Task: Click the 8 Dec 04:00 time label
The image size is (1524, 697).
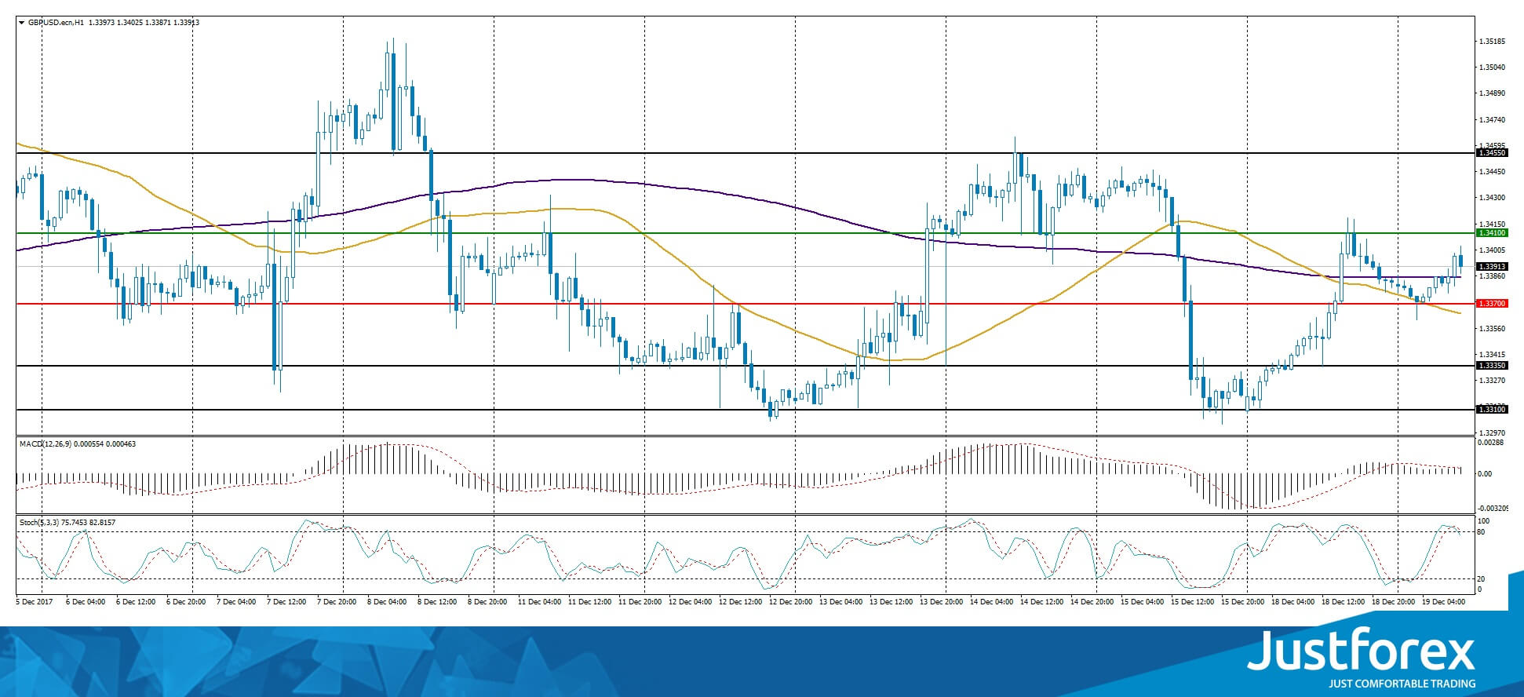Action: (387, 602)
